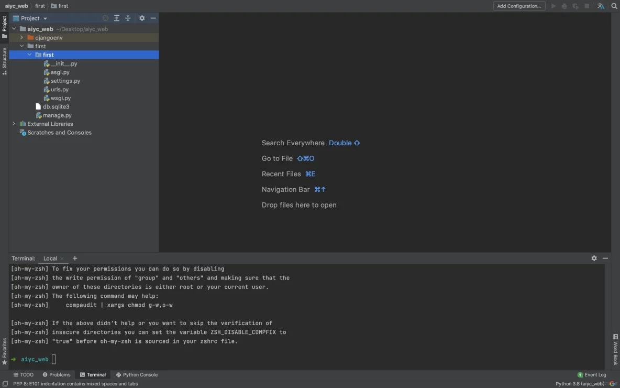Click the tool windows toggle icon in bottom-left corner
The height and width of the screenshot is (388, 620).
click(5, 384)
